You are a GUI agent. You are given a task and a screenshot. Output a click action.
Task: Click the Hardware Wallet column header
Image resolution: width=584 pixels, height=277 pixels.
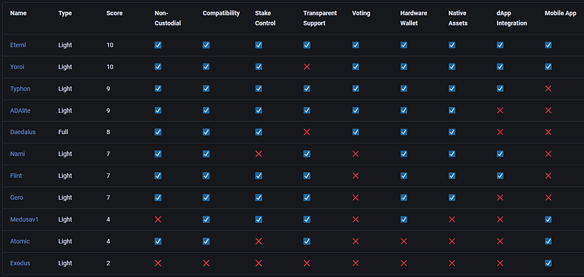[x=414, y=18]
